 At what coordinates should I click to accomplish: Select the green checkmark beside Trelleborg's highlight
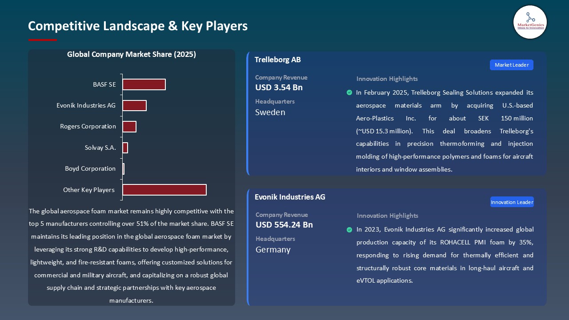point(349,93)
